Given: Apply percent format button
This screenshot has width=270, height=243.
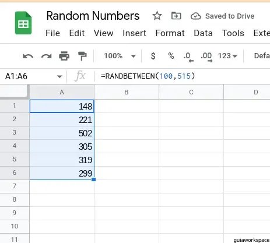Looking at the screenshot, I should tap(171, 56).
